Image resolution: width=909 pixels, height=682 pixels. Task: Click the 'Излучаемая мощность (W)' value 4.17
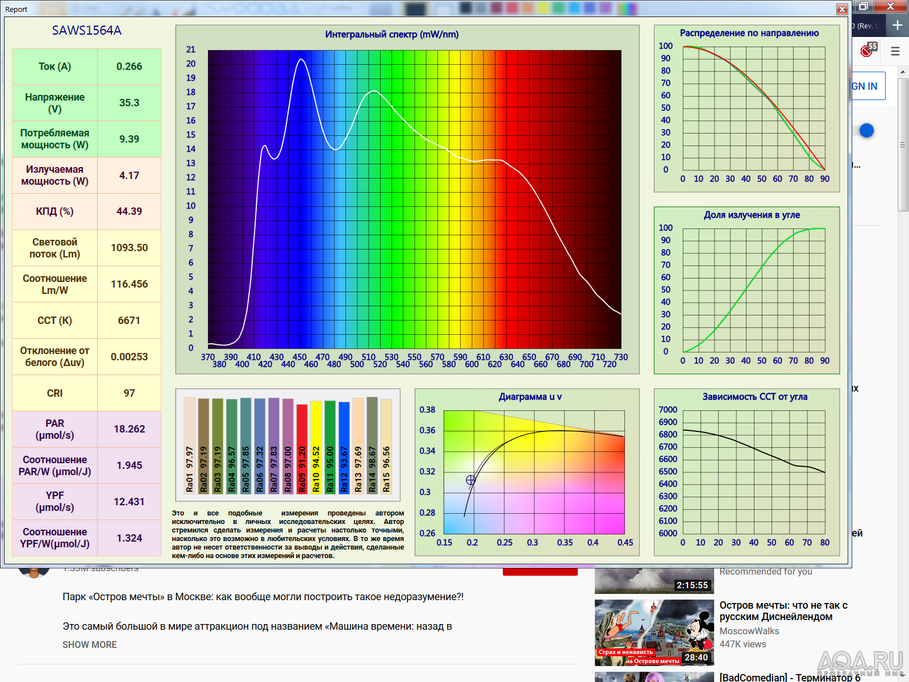[x=129, y=176]
